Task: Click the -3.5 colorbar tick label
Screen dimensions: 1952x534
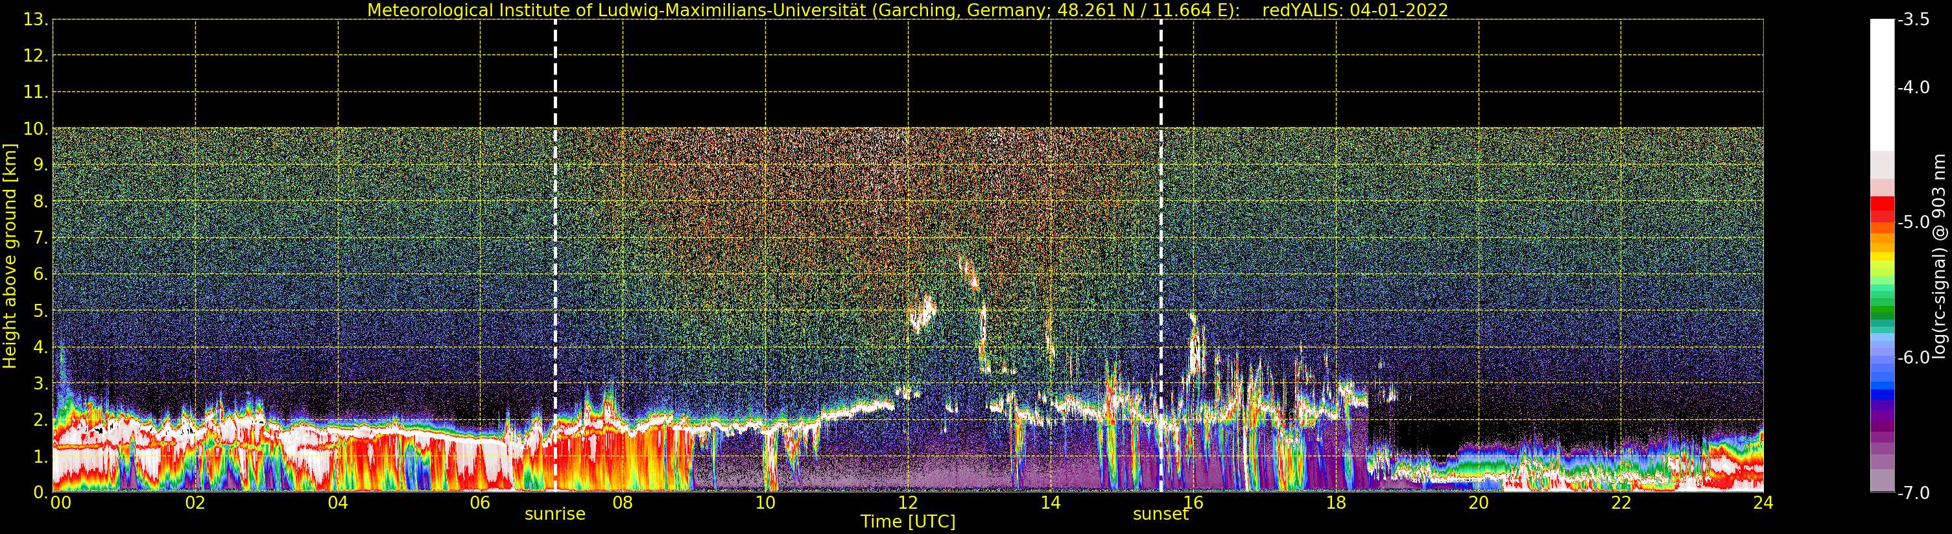Action: (x=1914, y=21)
